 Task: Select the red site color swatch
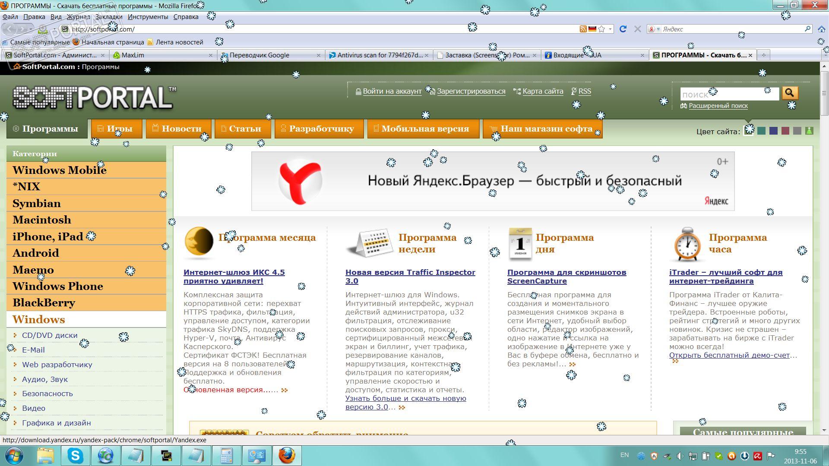[785, 131]
